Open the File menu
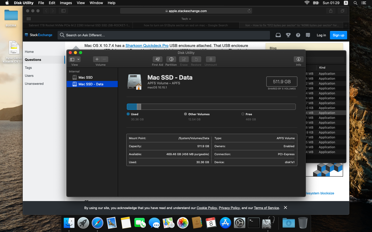 tap(41, 3)
